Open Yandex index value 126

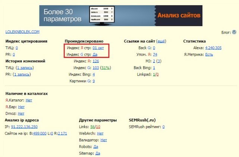[x=96, y=61]
